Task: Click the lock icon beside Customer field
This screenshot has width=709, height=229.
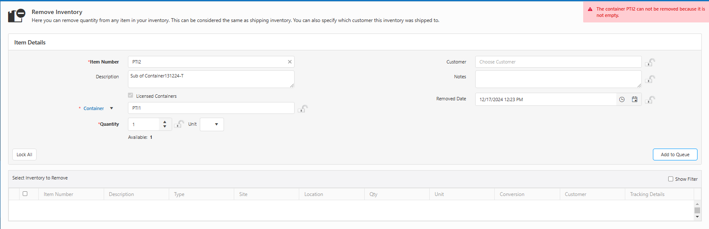Action: (650, 62)
